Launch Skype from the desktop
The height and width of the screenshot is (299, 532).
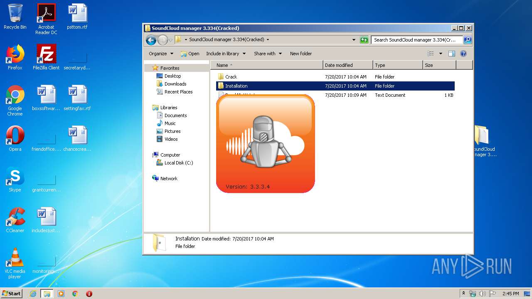[x=15, y=179]
